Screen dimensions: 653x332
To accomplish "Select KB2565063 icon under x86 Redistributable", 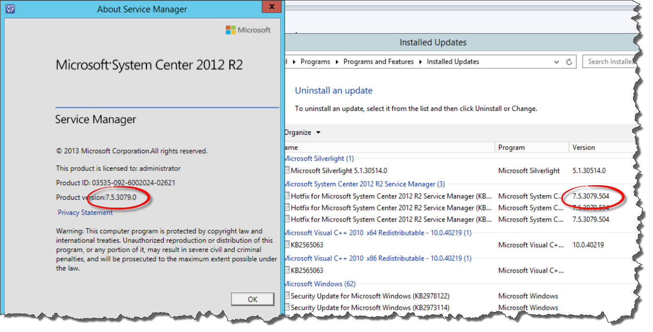I will click(x=287, y=270).
